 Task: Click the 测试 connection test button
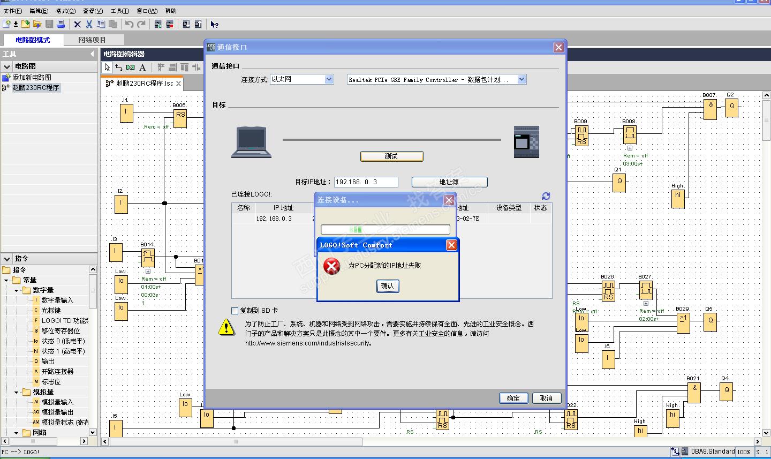coord(391,156)
